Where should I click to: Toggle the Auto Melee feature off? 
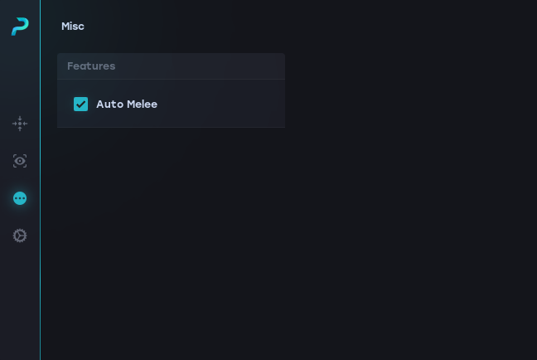(x=80, y=104)
